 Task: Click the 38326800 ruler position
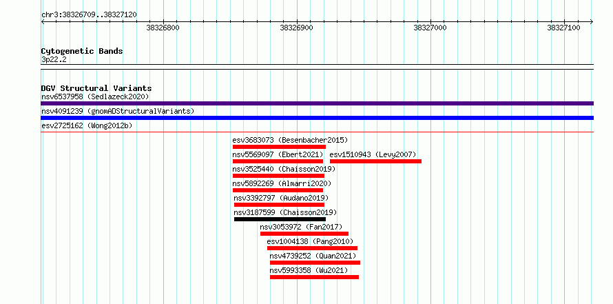point(163,28)
